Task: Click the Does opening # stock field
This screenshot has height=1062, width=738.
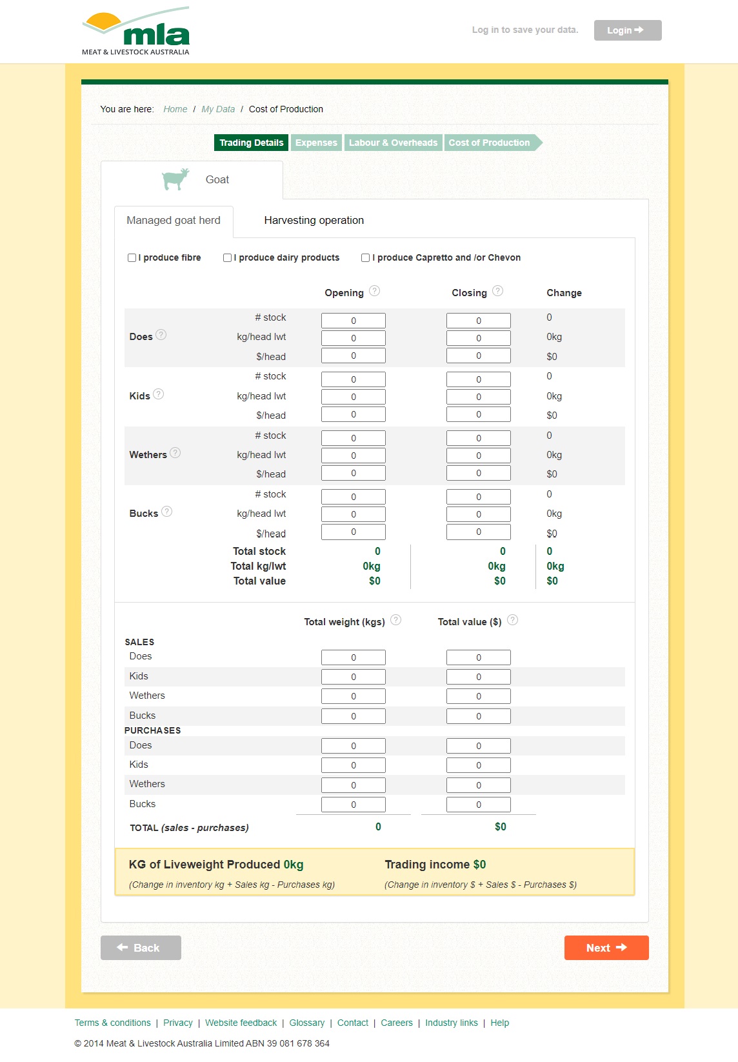Action: pyautogui.click(x=353, y=321)
